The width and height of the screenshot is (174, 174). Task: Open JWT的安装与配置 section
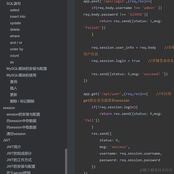[x=21, y=166]
